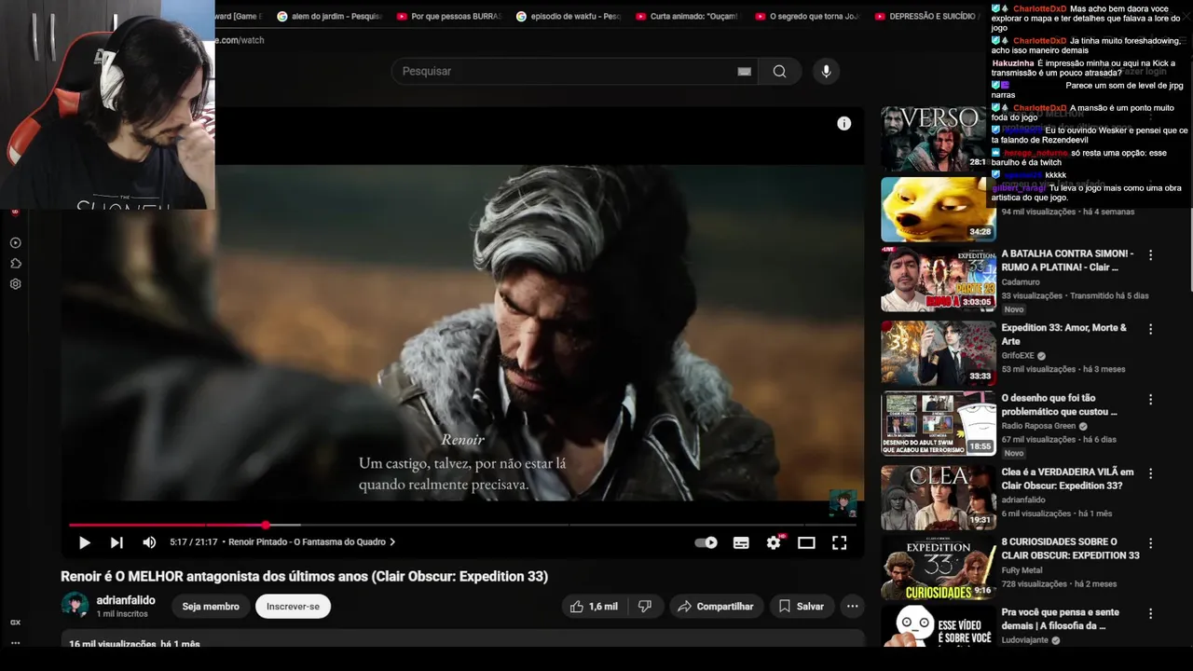Viewport: 1193px width, 671px height.
Task: Click the Cadamuro channel name
Action: pos(1021,282)
